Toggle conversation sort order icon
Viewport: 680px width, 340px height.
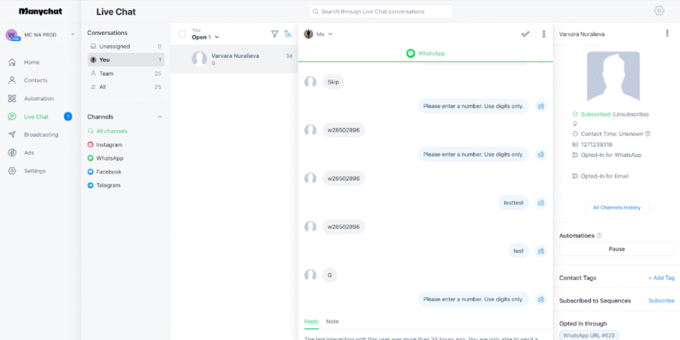[x=288, y=34]
